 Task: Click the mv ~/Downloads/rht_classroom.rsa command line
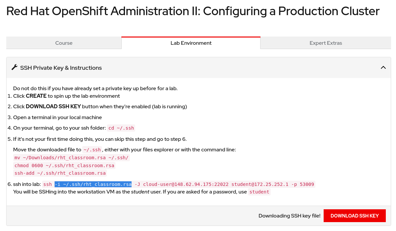coord(71,158)
